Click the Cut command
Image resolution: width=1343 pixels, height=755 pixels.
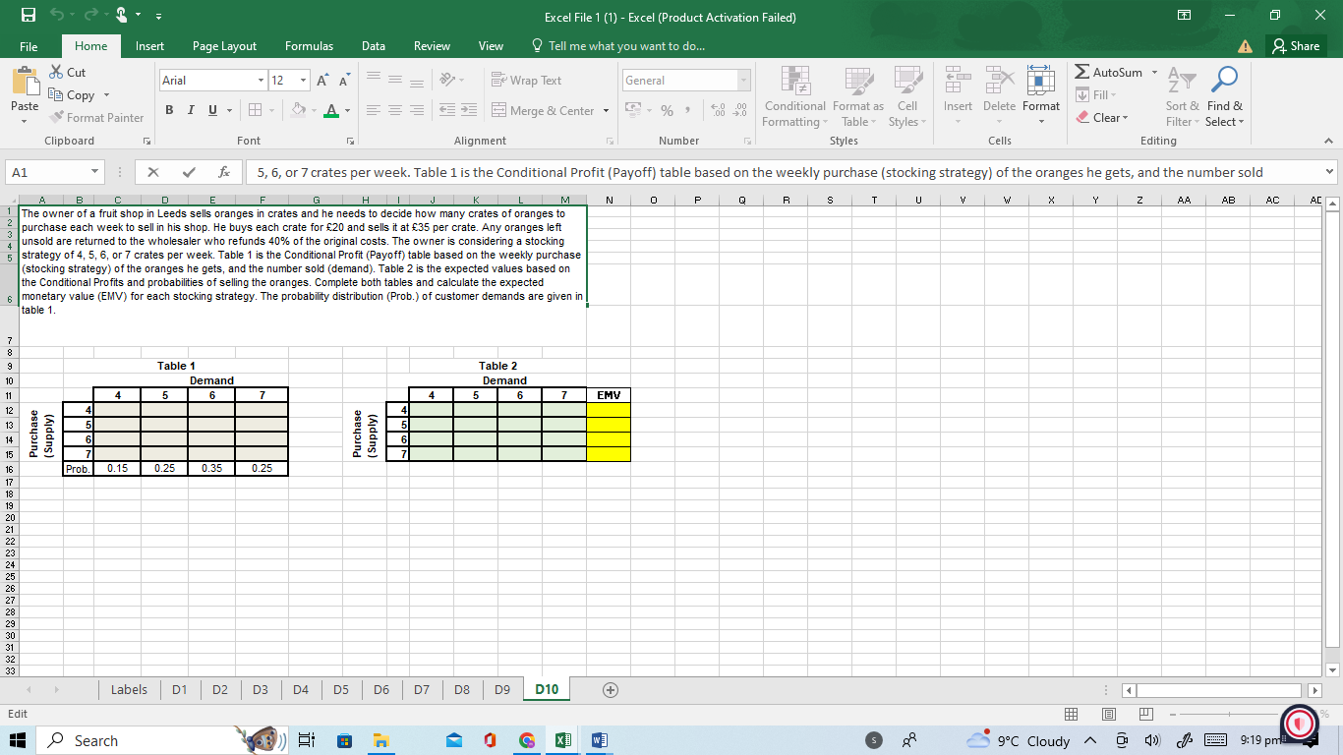tap(67, 73)
